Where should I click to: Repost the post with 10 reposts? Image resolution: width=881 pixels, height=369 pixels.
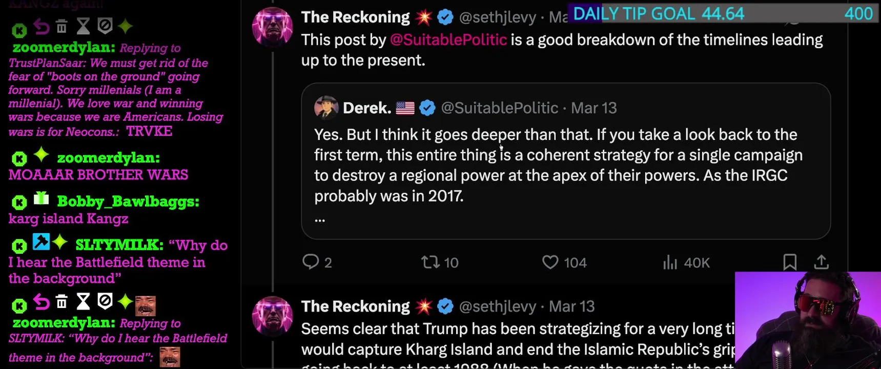[x=430, y=262]
